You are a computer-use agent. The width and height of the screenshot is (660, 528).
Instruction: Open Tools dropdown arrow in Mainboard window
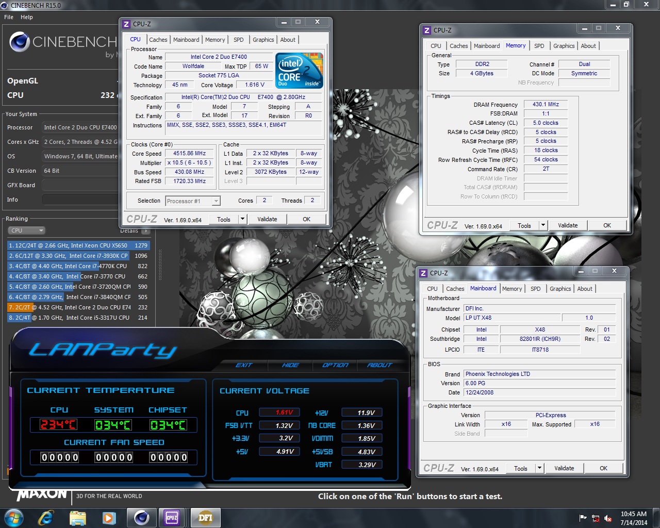[x=539, y=468]
